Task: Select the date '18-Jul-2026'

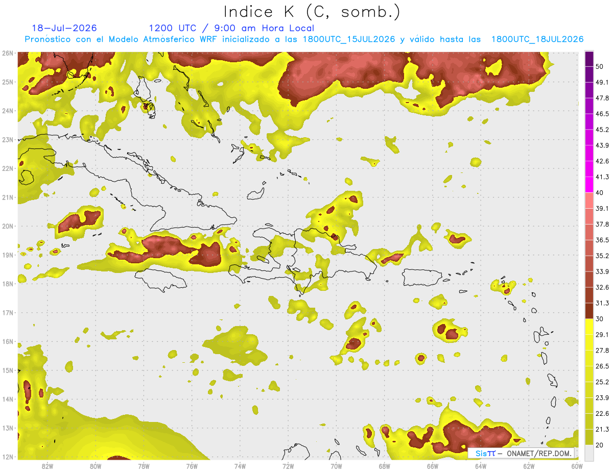Action: click(64, 28)
